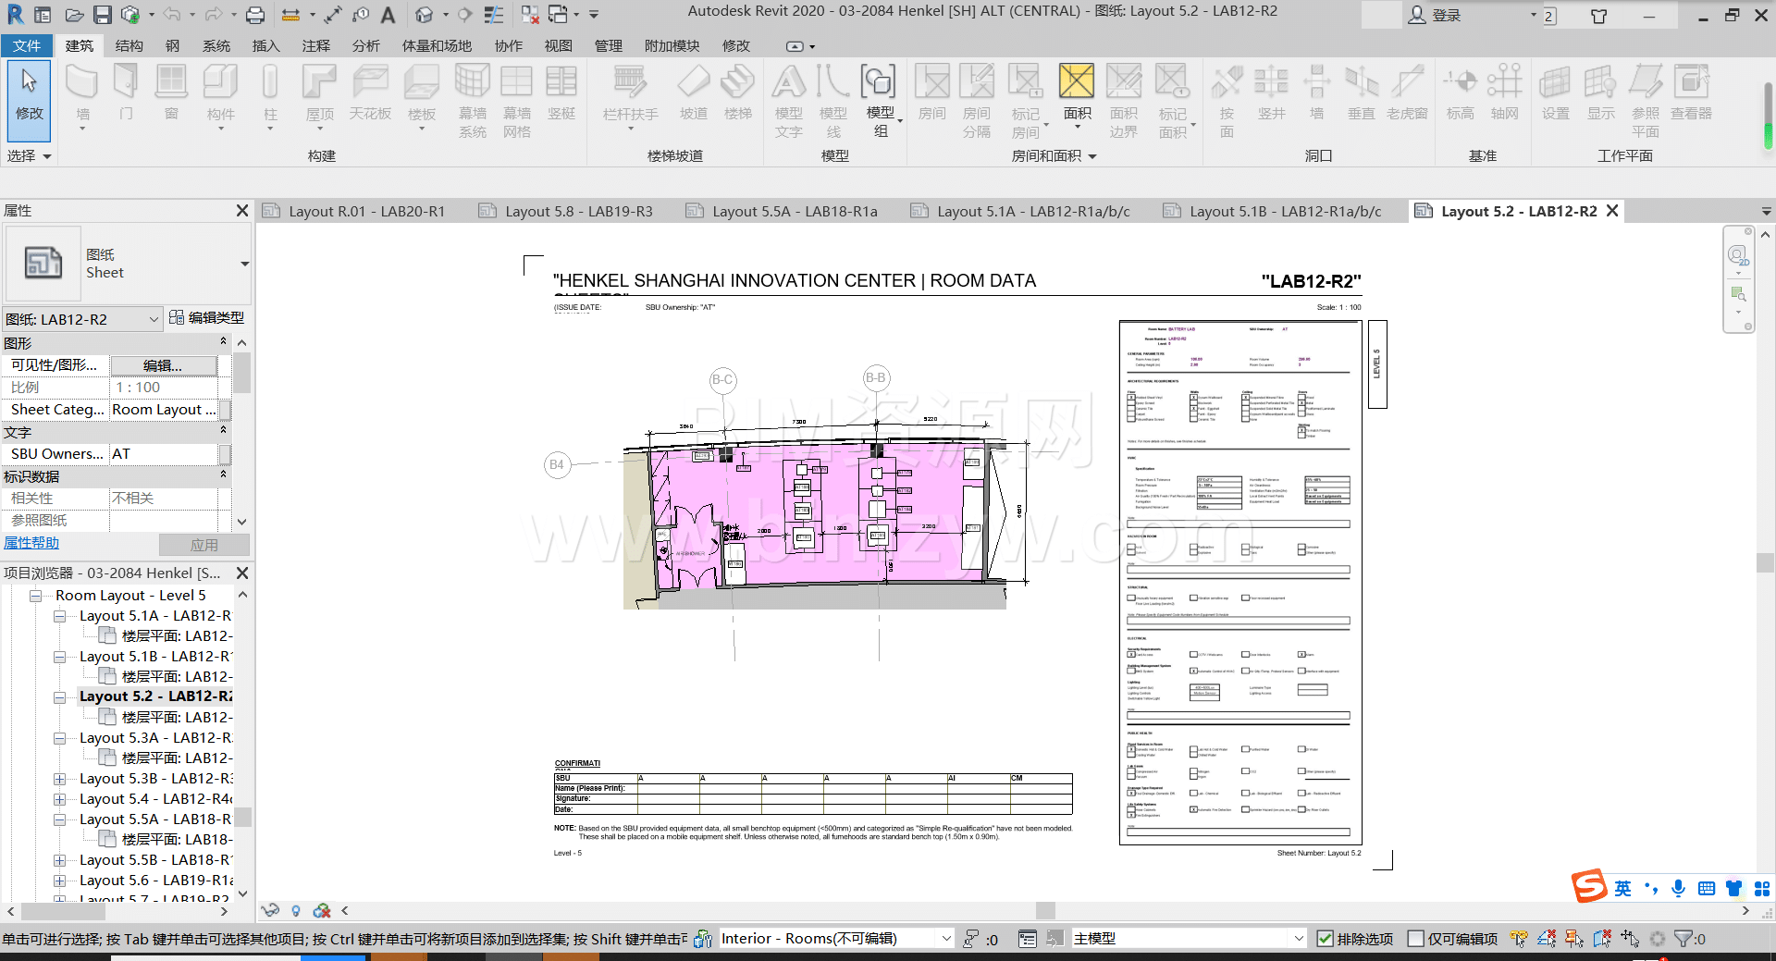Select the Text tool A icon

pos(388,15)
